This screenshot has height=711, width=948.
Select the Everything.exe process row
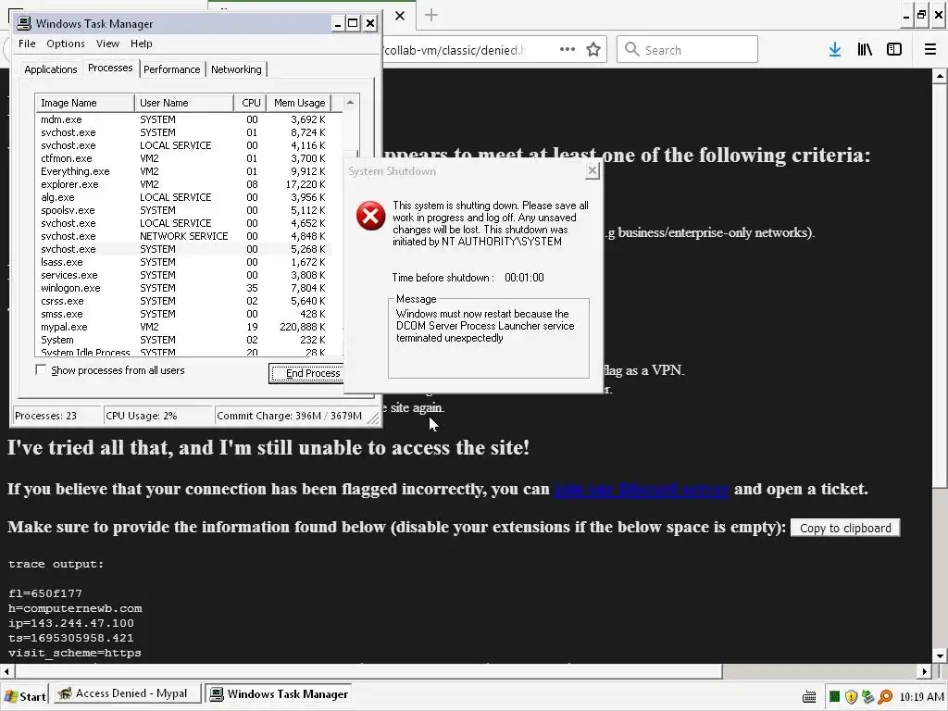[x=183, y=171]
